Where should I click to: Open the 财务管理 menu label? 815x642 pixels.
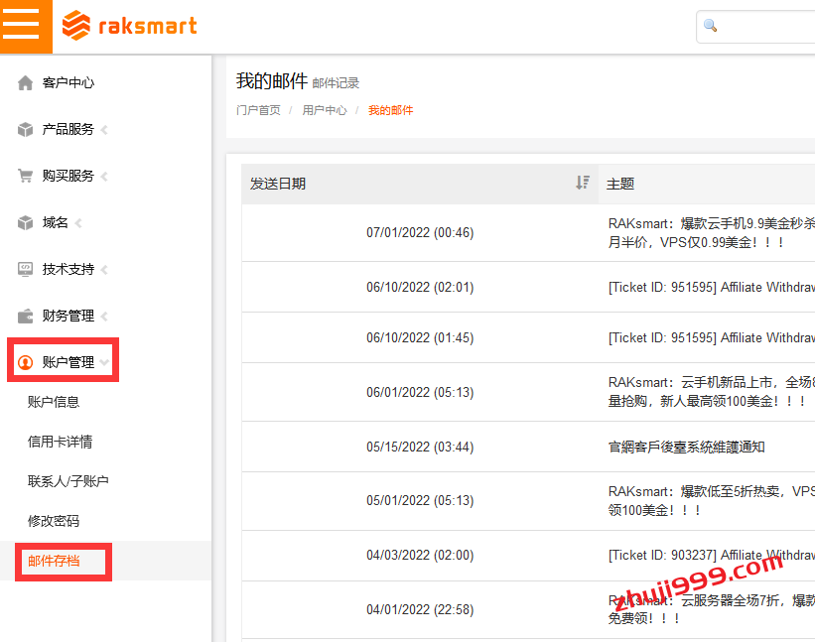pos(68,316)
